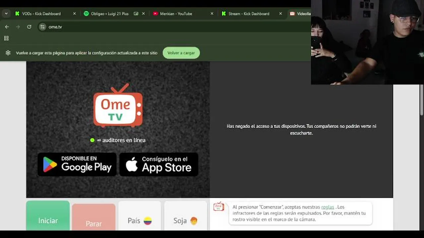Screen dimensions: 424x238
Task: Close the VODs - Kick Dashboard tab
Action: 74,14
